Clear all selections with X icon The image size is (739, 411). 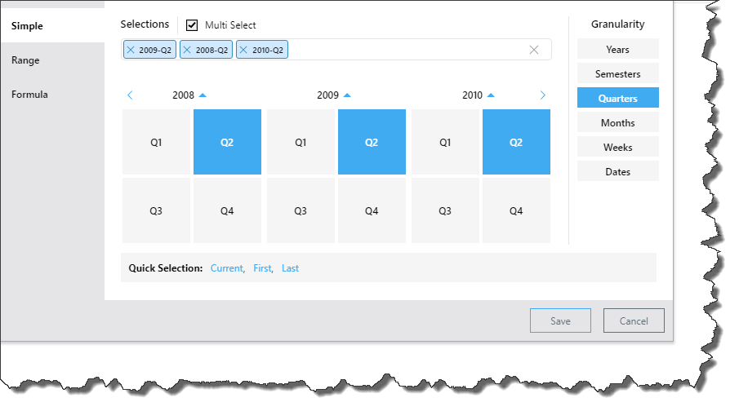534,50
